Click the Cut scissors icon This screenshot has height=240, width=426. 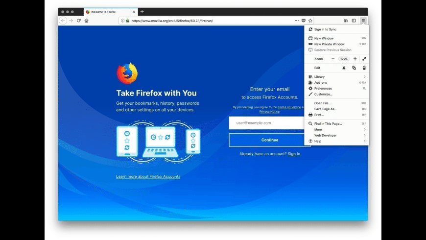click(x=344, y=68)
